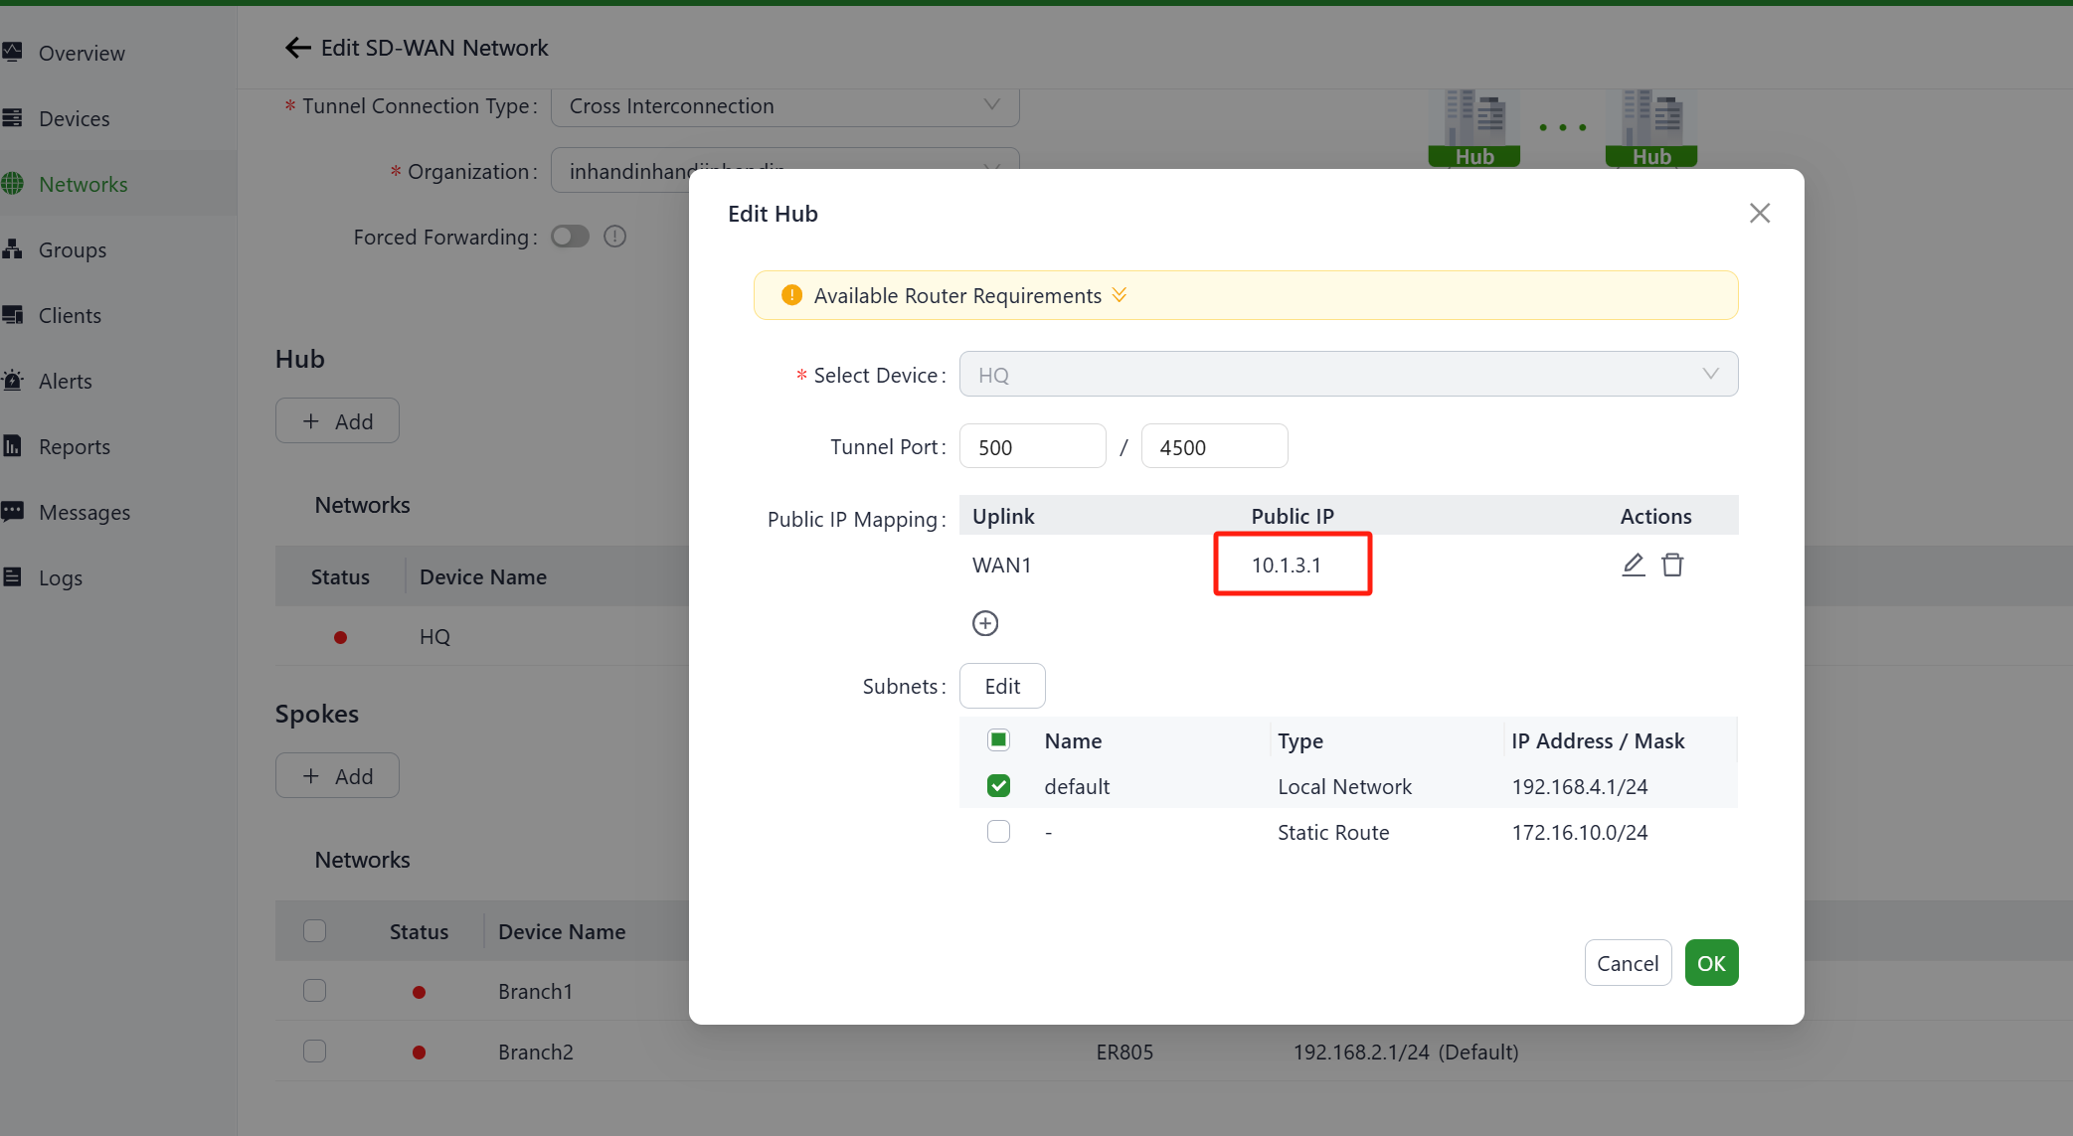Screen dimensions: 2073x1136
Task: Click the Forced Forwarding info icon
Action: click(x=614, y=237)
